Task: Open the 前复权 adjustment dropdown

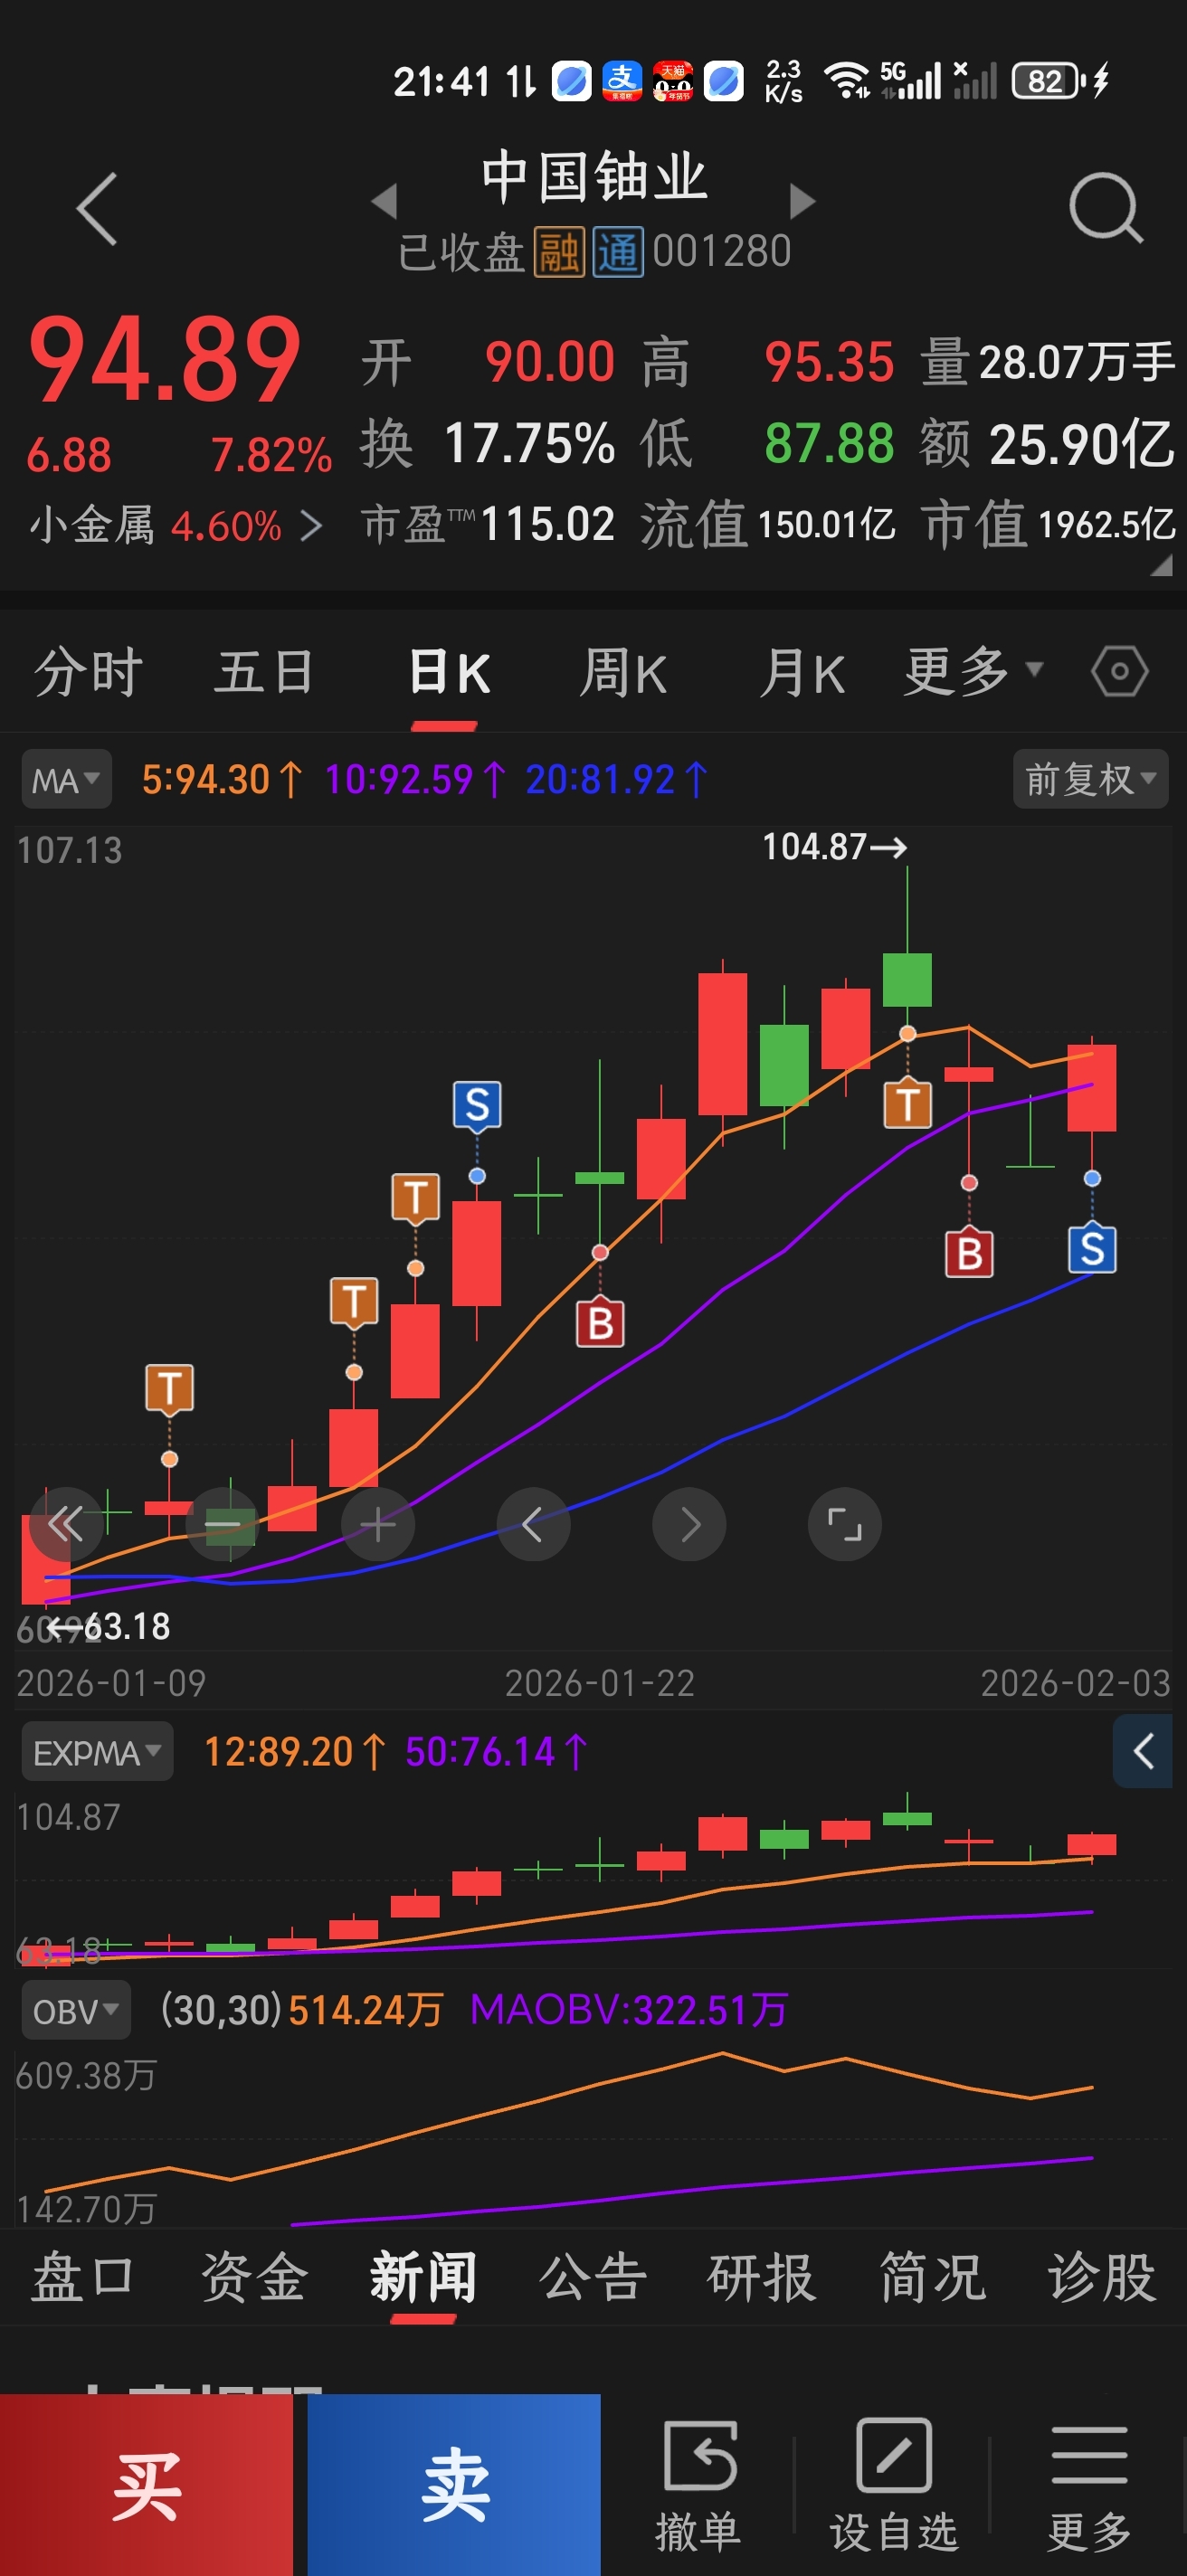Action: pos(1090,779)
